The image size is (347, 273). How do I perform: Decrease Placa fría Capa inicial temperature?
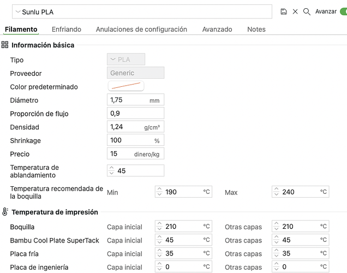pos(159,256)
